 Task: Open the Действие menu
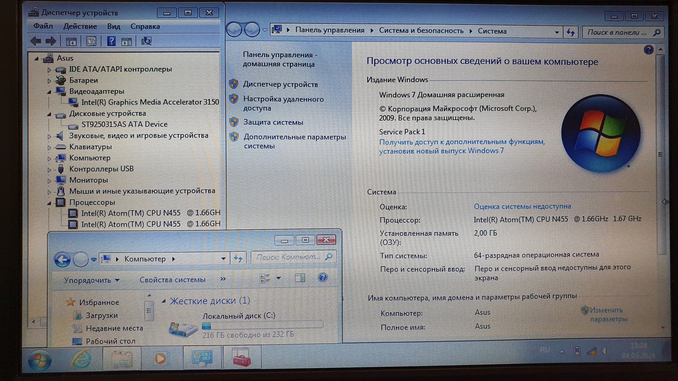pos(80,26)
